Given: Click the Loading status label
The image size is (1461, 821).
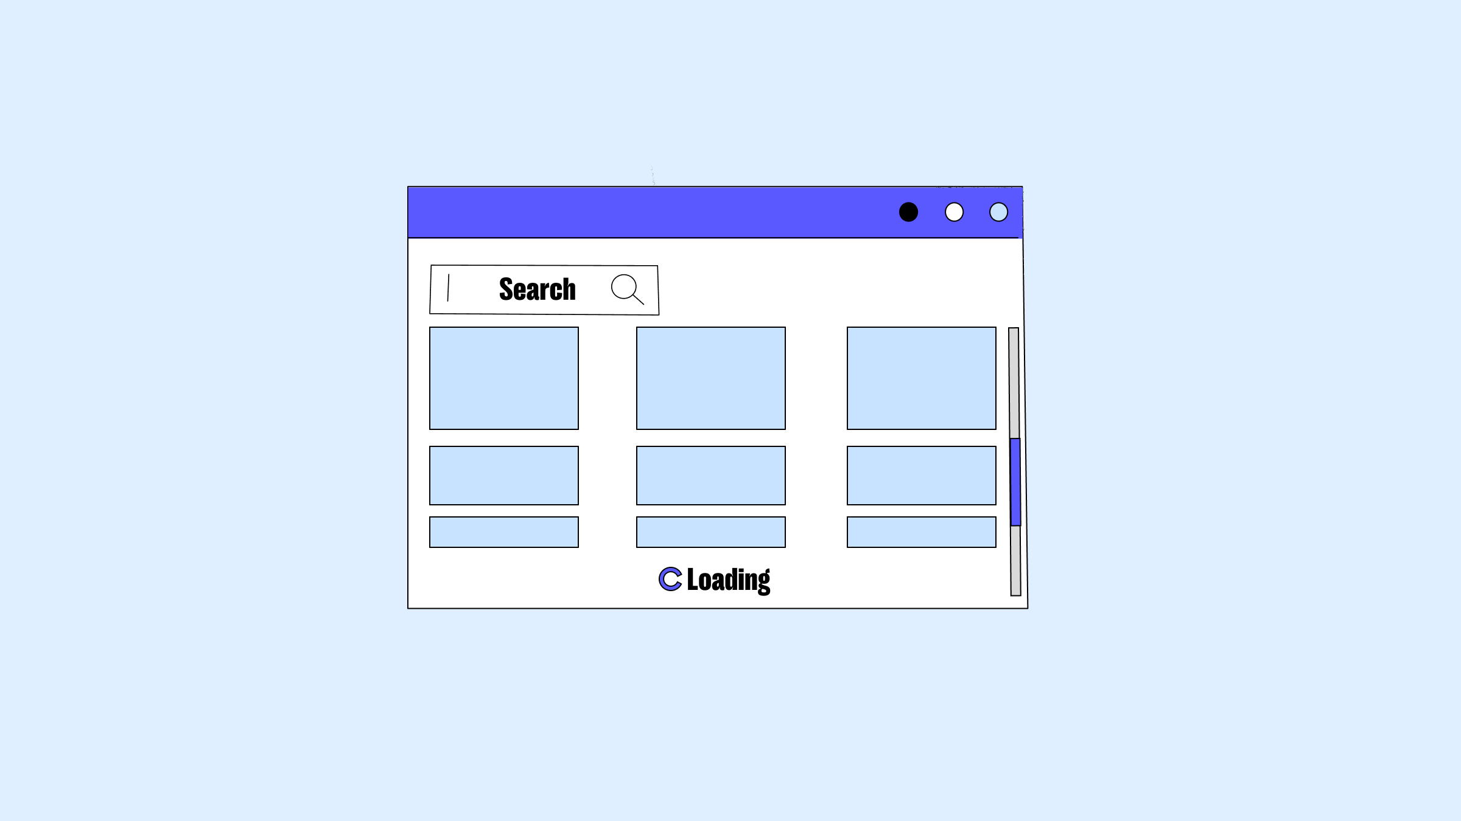Looking at the screenshot, I should click(x=715, y=580).
